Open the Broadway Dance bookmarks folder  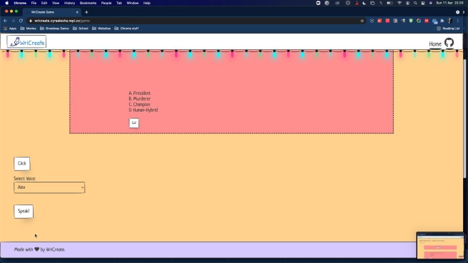(x=54, y=29)
